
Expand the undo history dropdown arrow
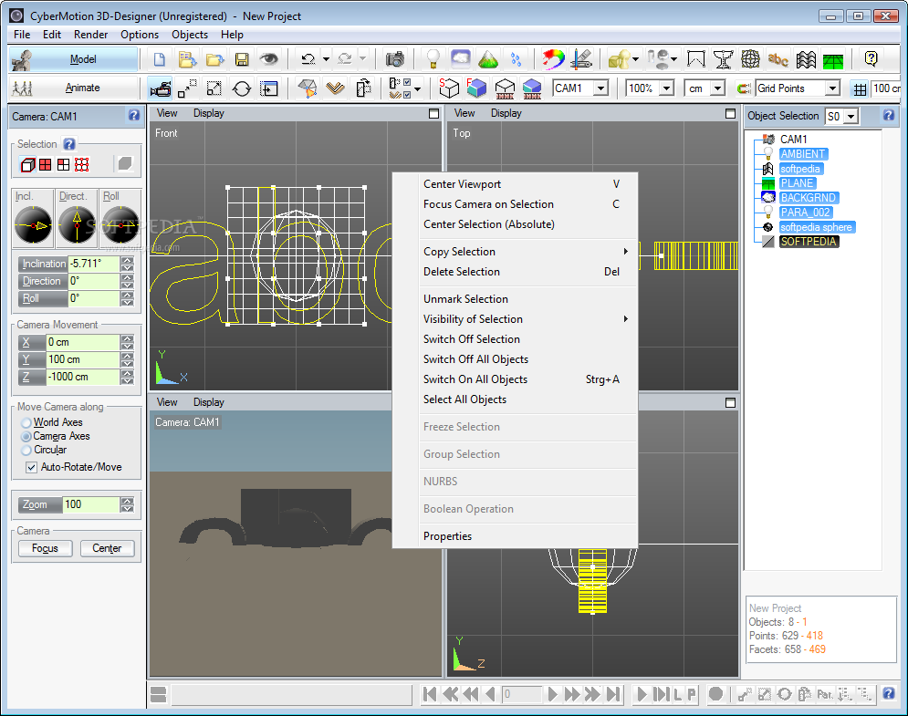pyautogui.click(x=326, y=59)
